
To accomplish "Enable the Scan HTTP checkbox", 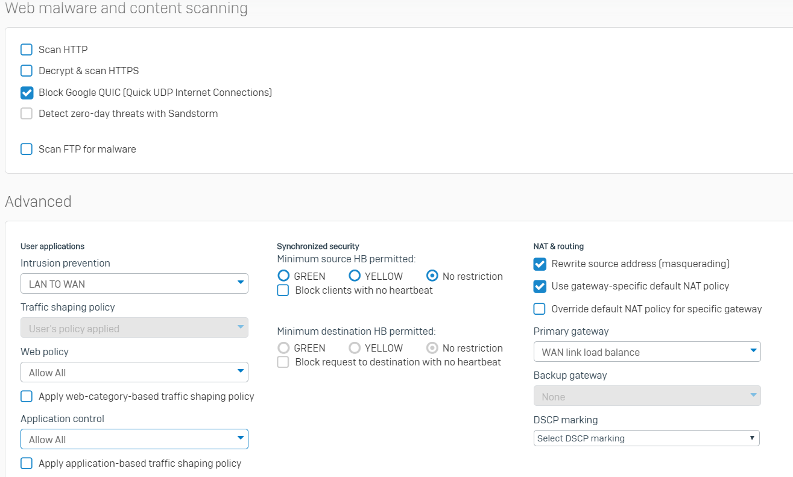I will [x=27, y=49].
